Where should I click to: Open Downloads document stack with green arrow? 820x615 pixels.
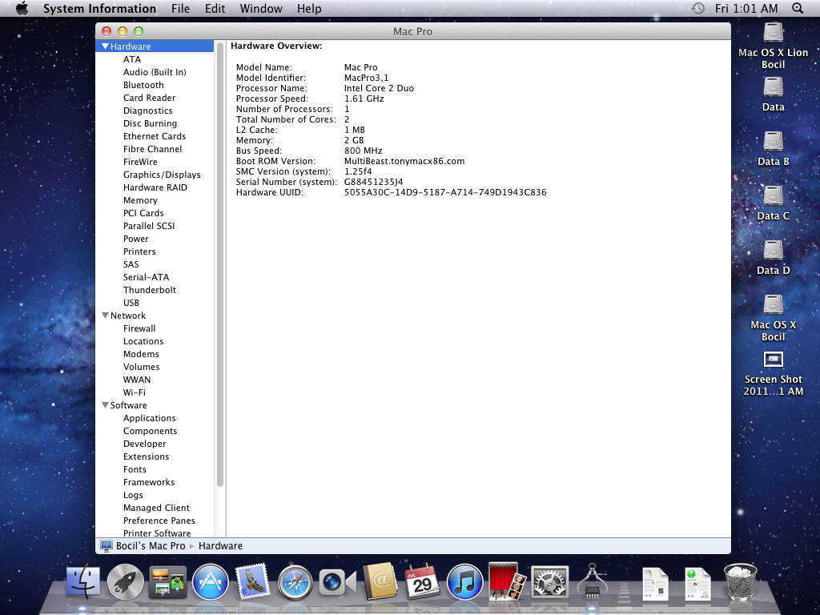coord(697,583)
